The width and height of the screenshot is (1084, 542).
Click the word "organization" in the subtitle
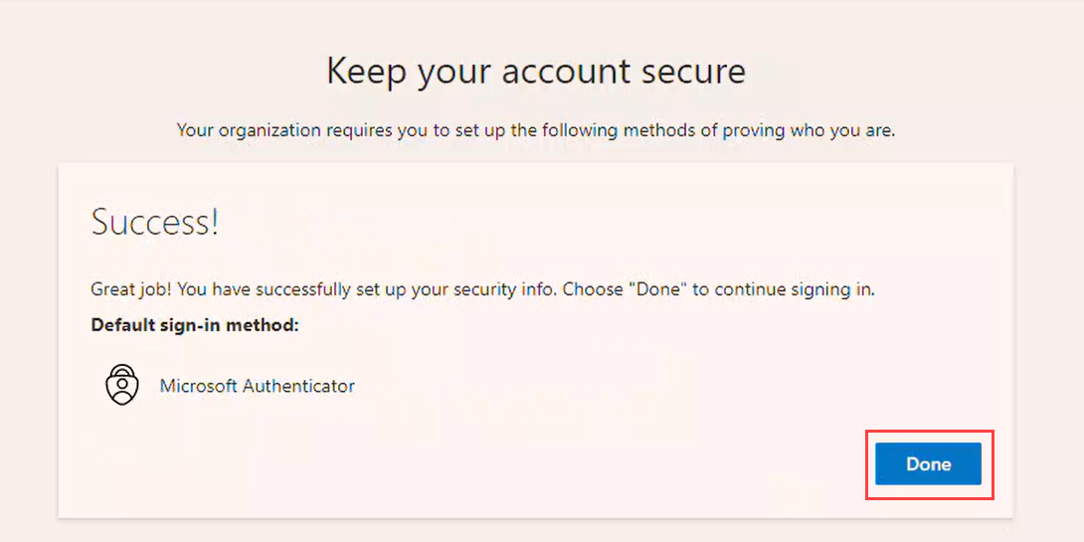click(264, 130)
